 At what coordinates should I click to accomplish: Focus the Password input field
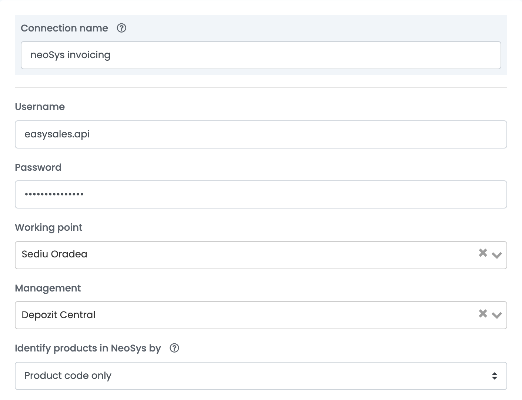pos(261,194)
